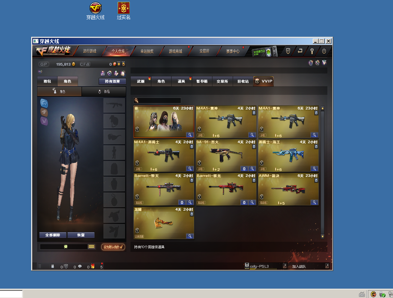Image resolution: width=393 pixels, height=298 pixels.
Task: Open the 火线通行证 pass banner
Action: [264, 51]
